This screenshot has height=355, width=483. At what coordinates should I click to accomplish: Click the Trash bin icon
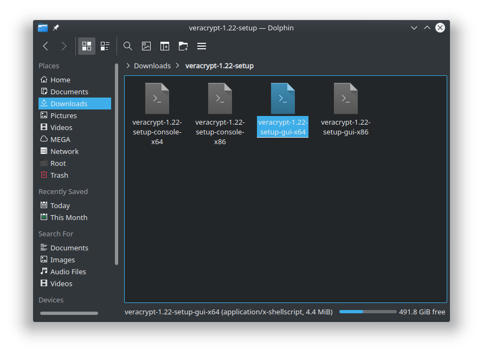[44, 175]
